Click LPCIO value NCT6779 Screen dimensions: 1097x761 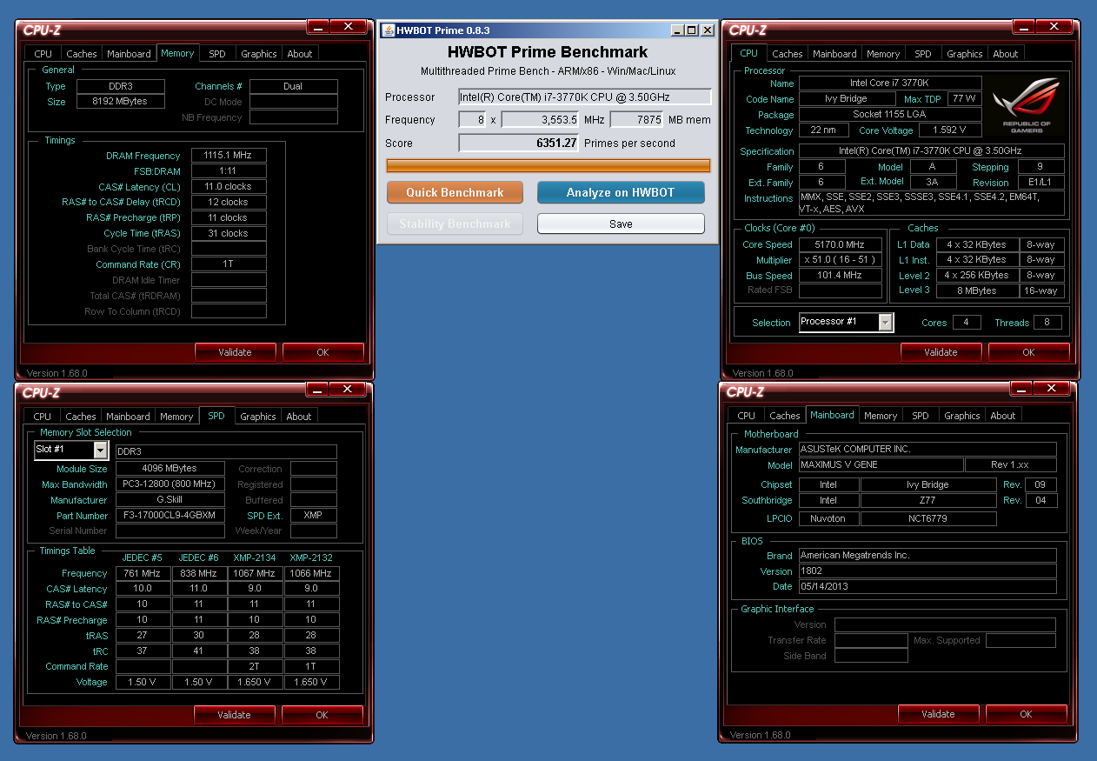928,519
